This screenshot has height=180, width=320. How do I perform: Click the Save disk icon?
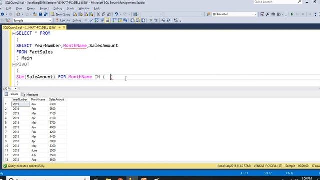click(x=40, y=14)
